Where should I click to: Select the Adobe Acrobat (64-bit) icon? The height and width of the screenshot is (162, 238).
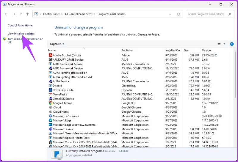click(x=50, y=55)
